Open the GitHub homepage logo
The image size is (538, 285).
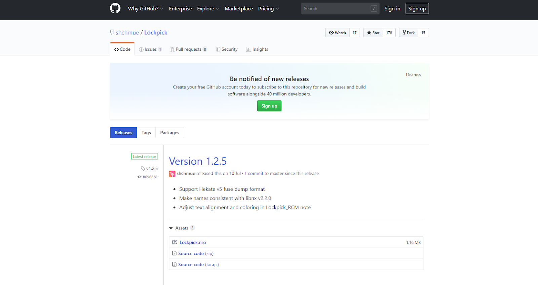(x=115, y=8)
